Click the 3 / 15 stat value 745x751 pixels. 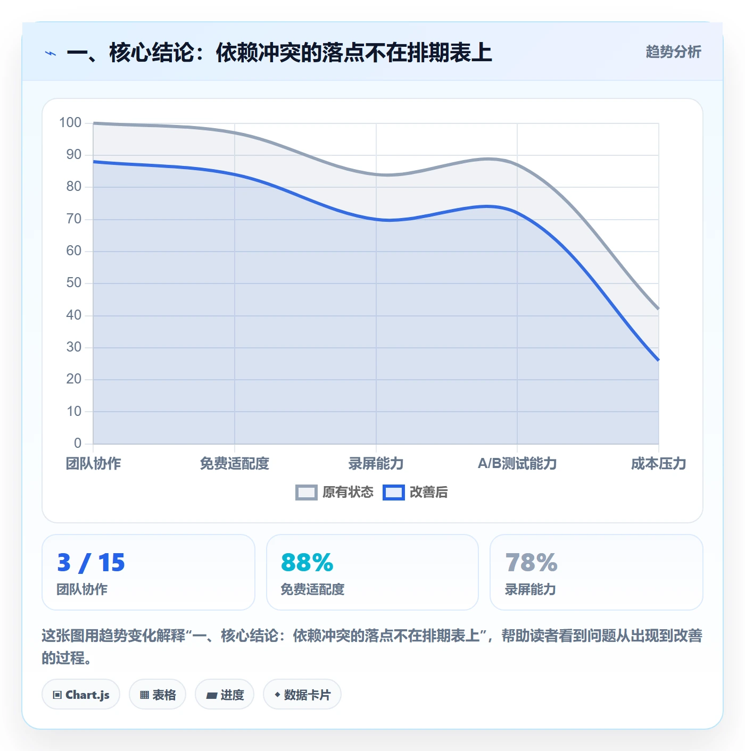91,563
